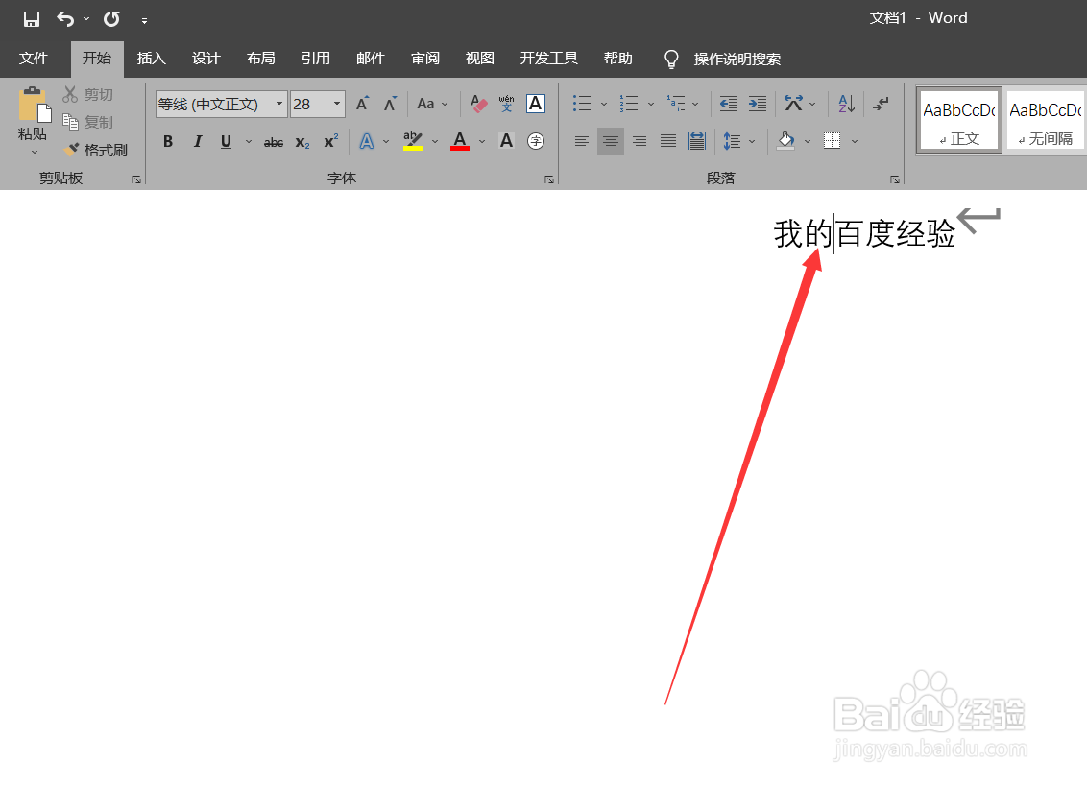
Task: Open the font size dropdown
Action: click(x=335, y=104)
